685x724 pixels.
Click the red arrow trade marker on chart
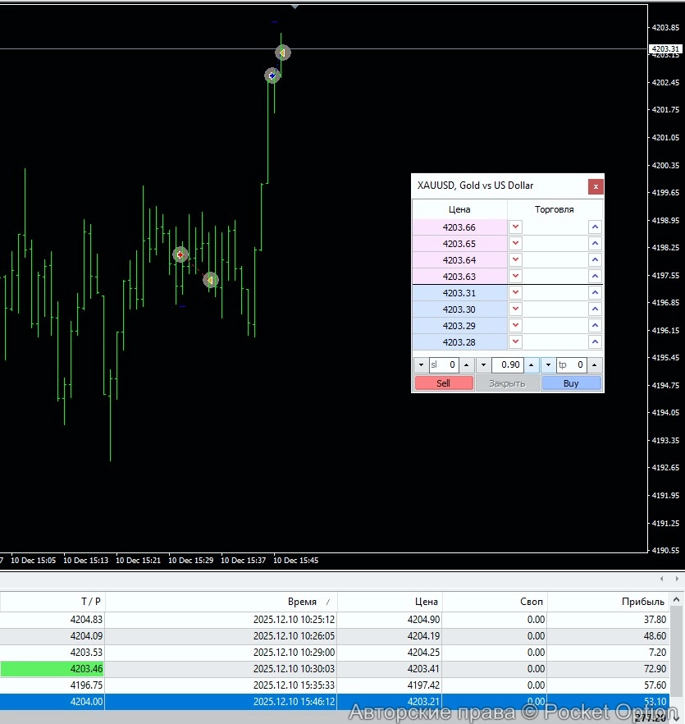(x=180, y=255)
